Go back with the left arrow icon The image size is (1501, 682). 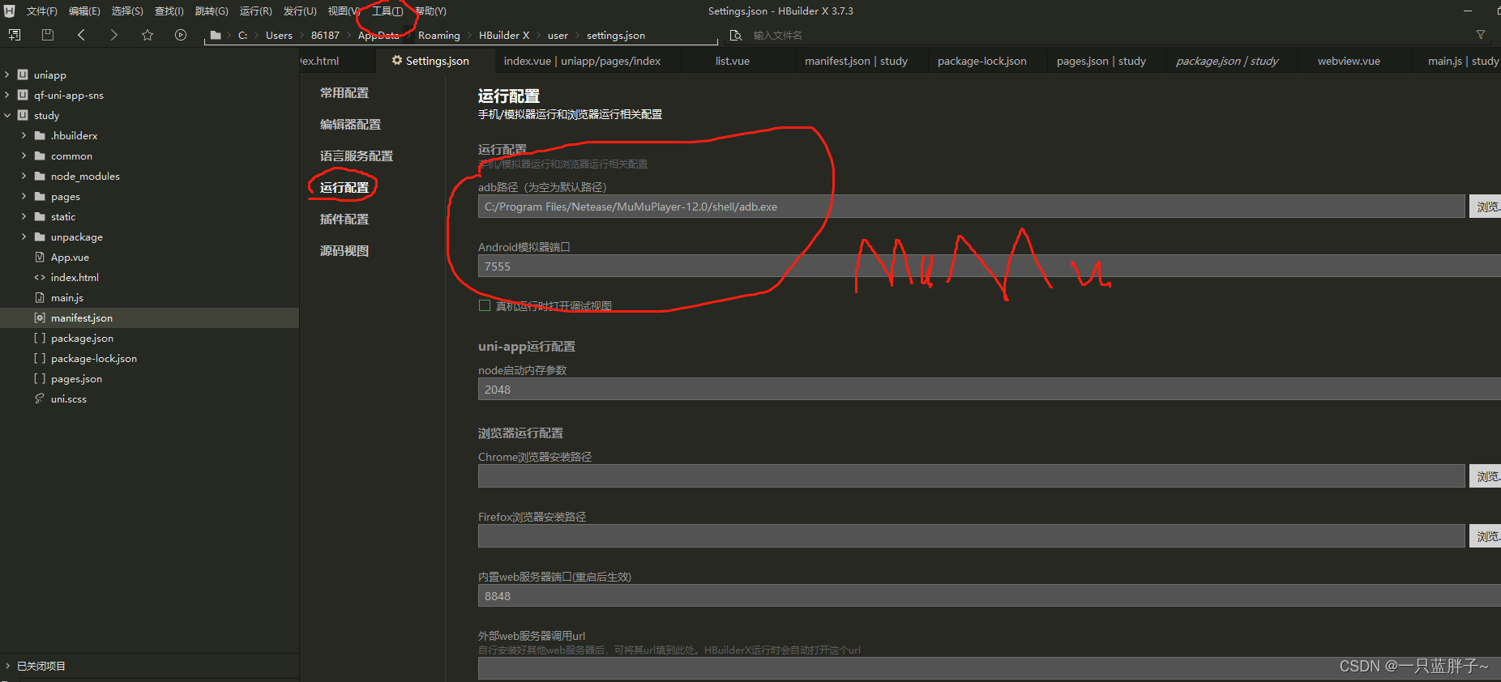(x=81, y=35)
